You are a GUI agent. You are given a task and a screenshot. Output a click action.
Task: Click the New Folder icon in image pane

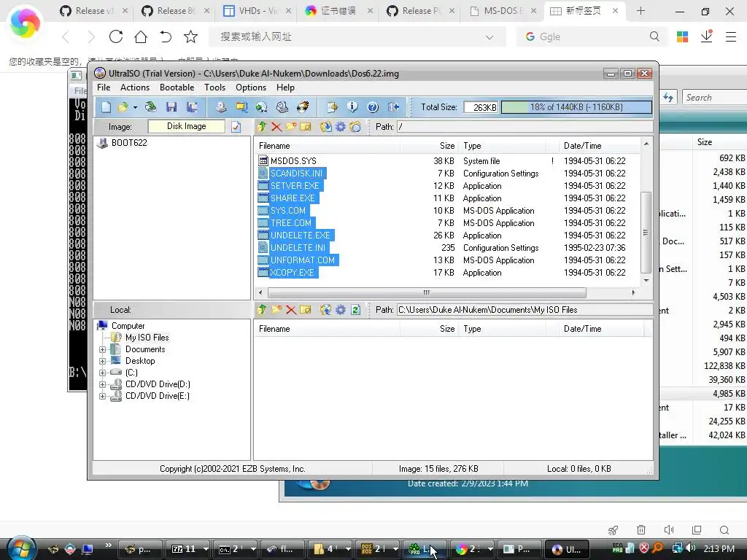click(290, 127)
